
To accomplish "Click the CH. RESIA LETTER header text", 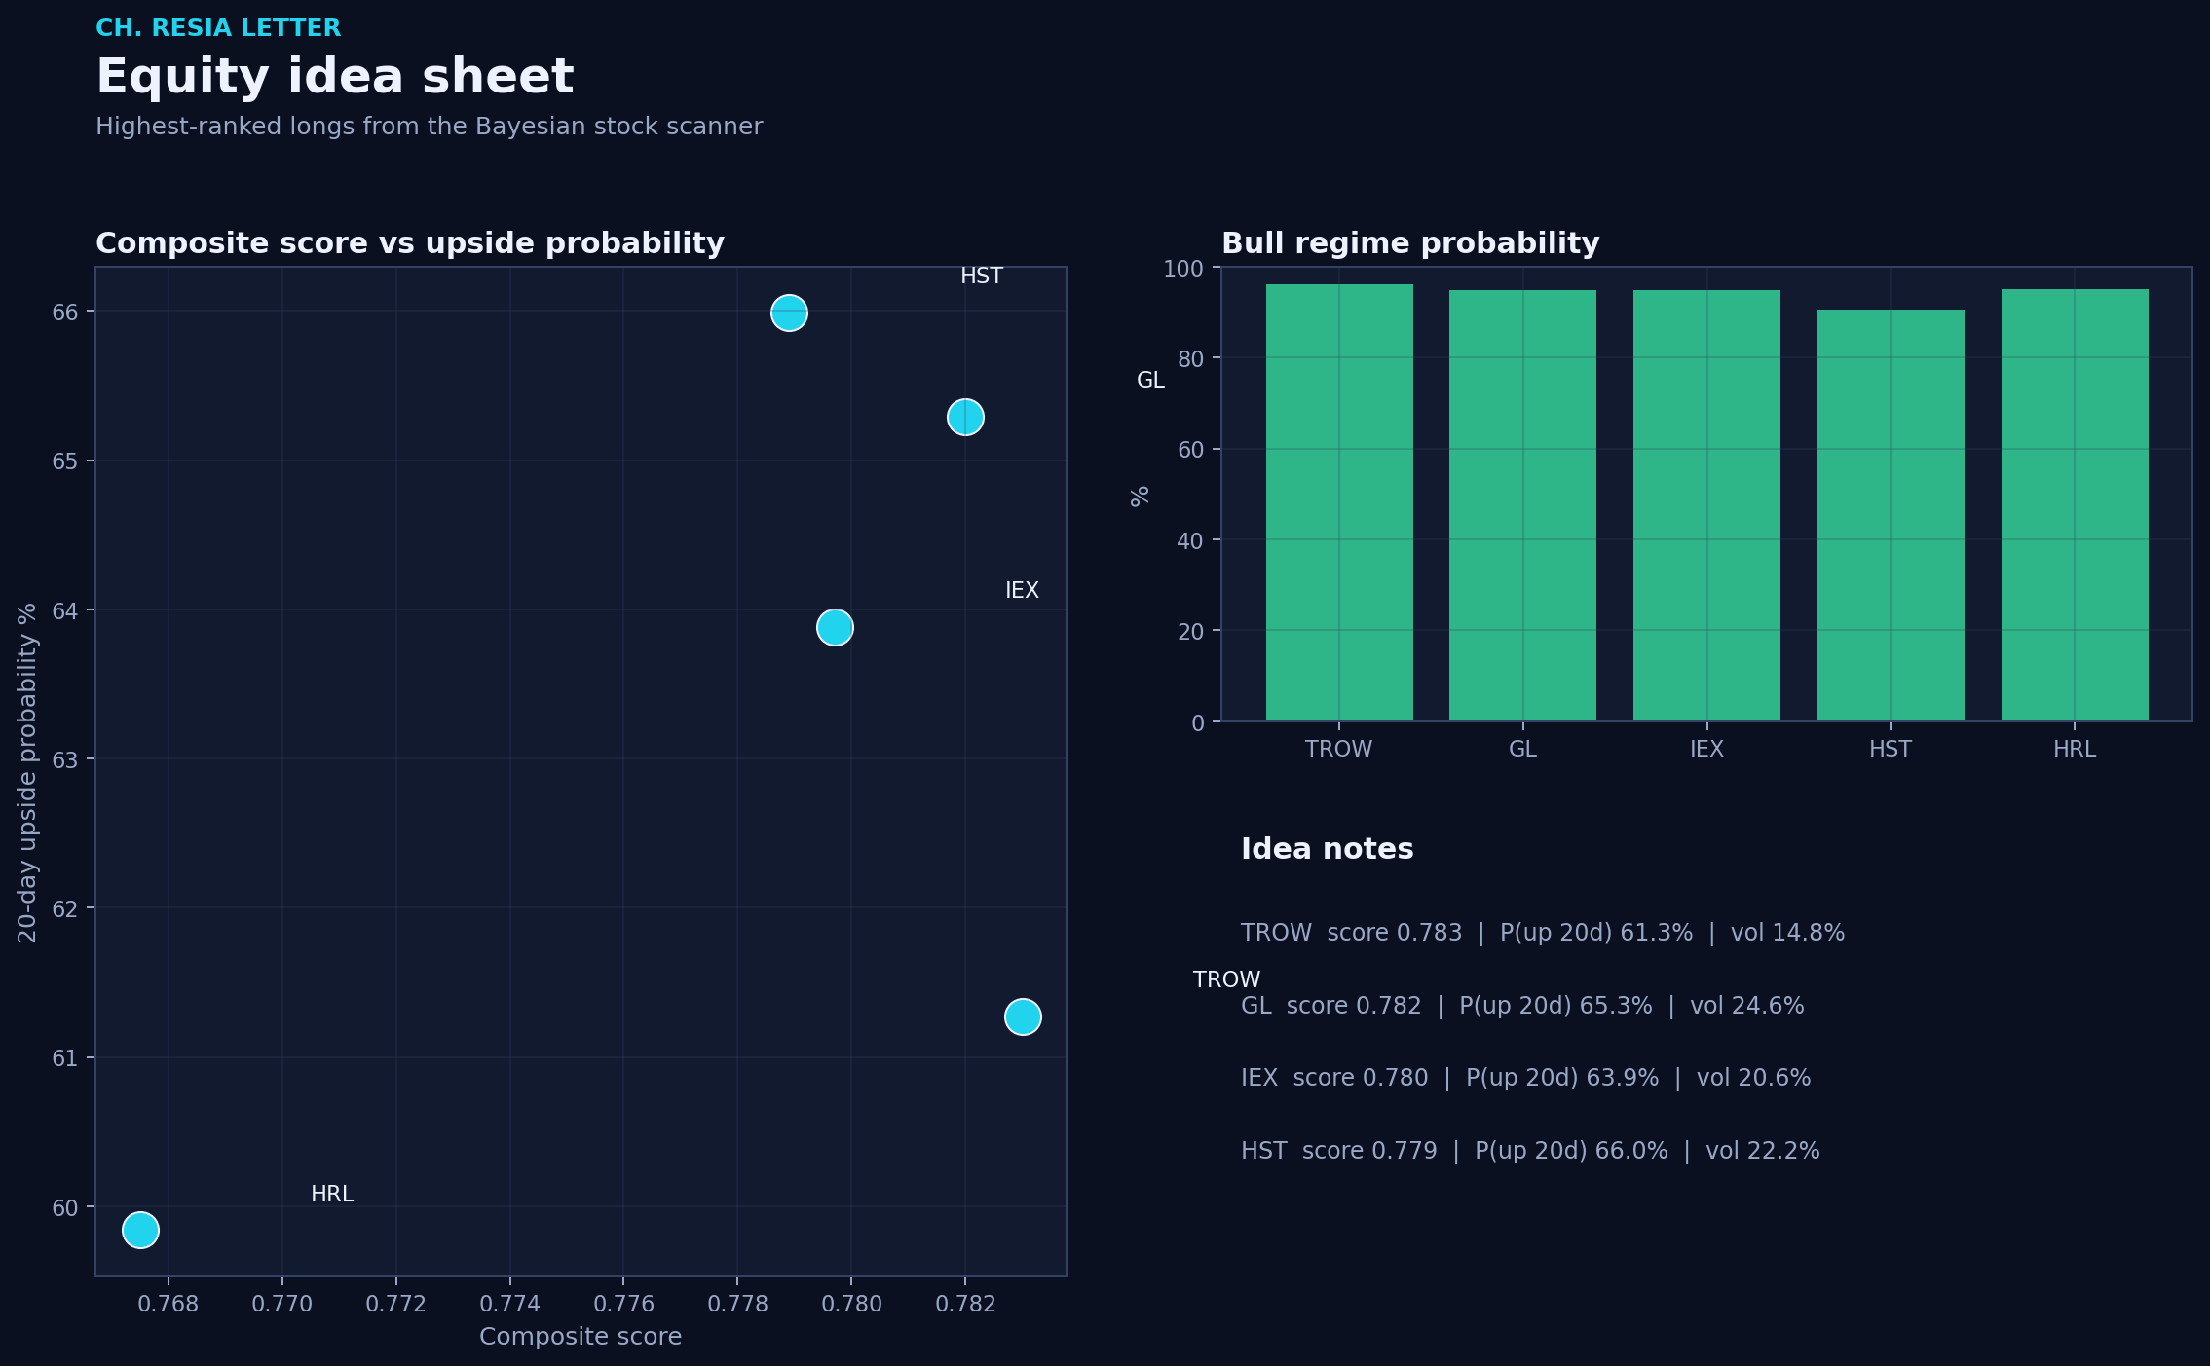I will pyautogui.click(x=218, y=28).
